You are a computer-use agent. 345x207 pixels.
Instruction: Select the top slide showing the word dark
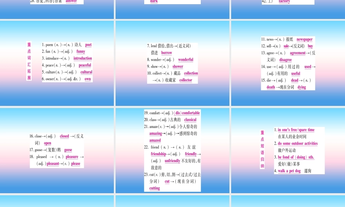click(x=172, y=9)
